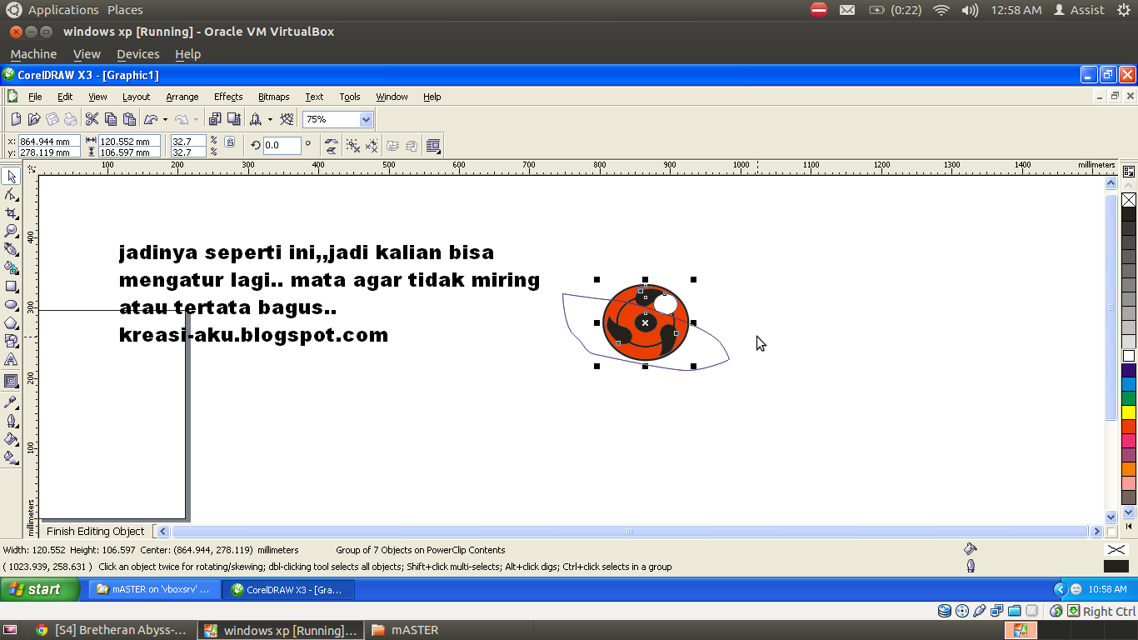This screenshot has width=1138, height=640.
Task: Select the Zoom magnifier tool
Action: coord(11,231)
